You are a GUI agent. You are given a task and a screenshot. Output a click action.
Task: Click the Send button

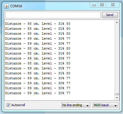[110, 15]
